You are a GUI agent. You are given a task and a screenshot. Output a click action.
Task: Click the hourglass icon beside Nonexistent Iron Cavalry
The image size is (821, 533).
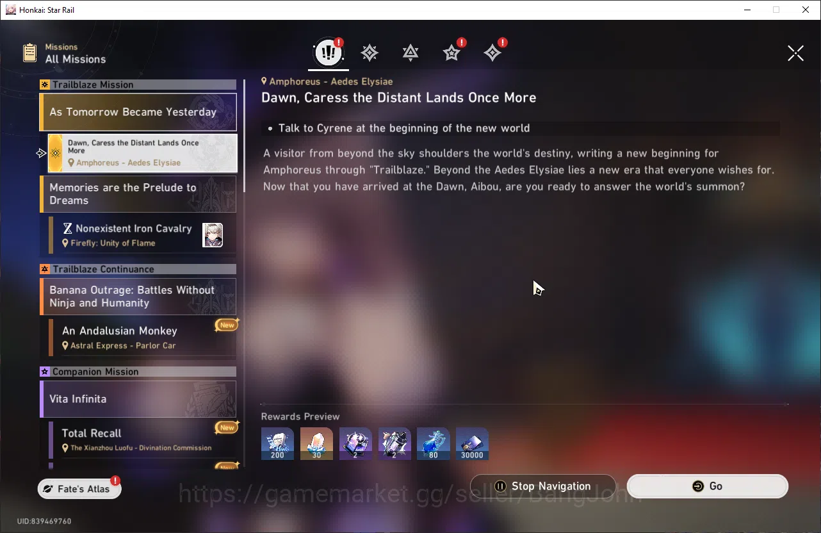[67, 229]
